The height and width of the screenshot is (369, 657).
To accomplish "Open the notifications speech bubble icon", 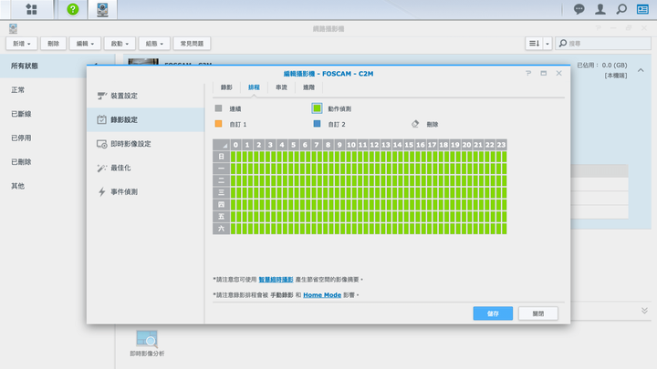I will point(579,9).
